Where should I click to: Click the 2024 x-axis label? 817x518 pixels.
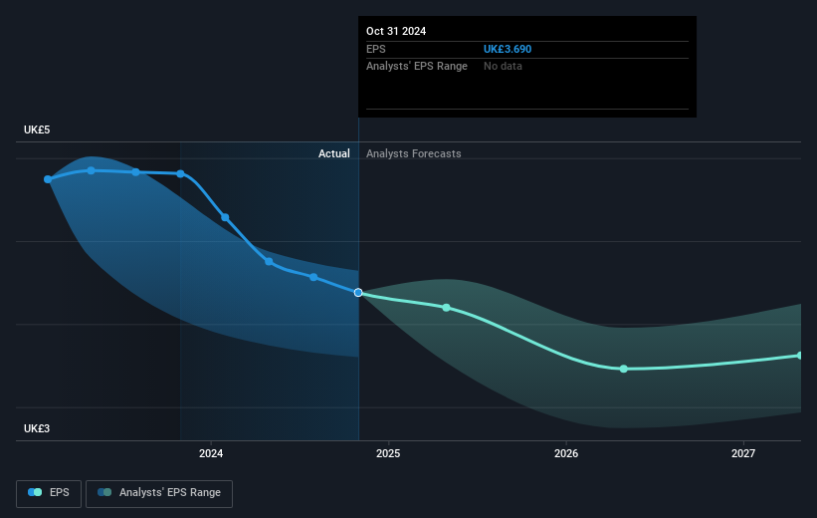pyautogui.click(x=211, y=453)
